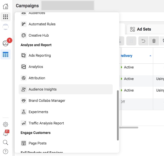Choose Attribution menu item
Screen dimensions: 164x156
click(x=37, y=78)
